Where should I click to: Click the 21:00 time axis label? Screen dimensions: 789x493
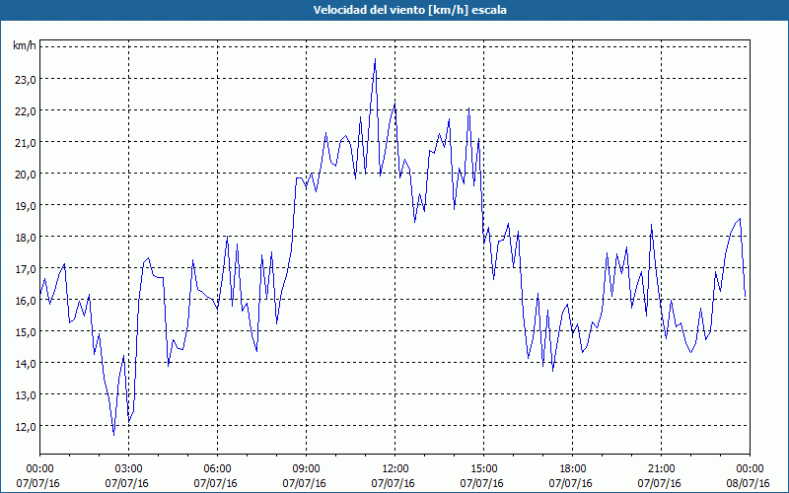(x=661, y=469)
